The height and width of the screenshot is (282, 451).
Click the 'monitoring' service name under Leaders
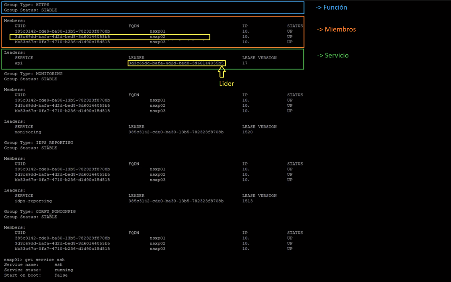click(28, 132)
